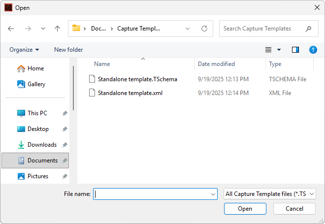Refresh the Capture Templates folder
Image resolution: width=325 pixels, height=224 pixels.
pos(204,29)
